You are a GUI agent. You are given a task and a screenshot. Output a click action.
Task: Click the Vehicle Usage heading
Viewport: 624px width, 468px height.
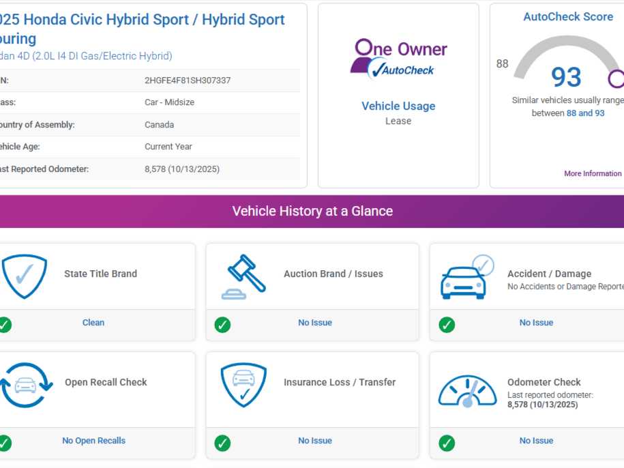click(398, 106)
